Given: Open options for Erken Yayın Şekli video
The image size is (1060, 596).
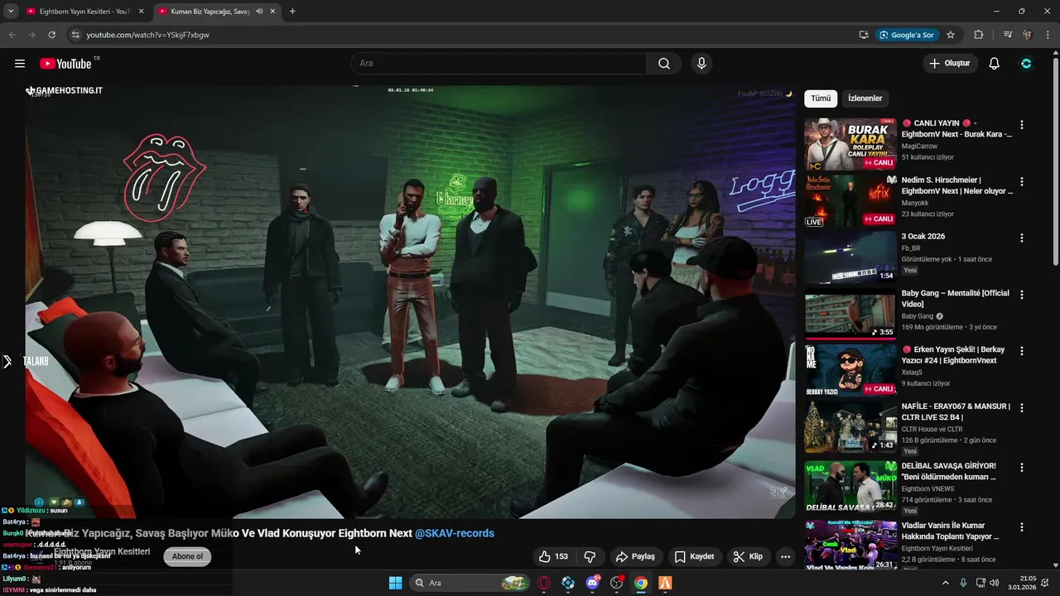Looking at the screenshot, I should click(1021, 351).
